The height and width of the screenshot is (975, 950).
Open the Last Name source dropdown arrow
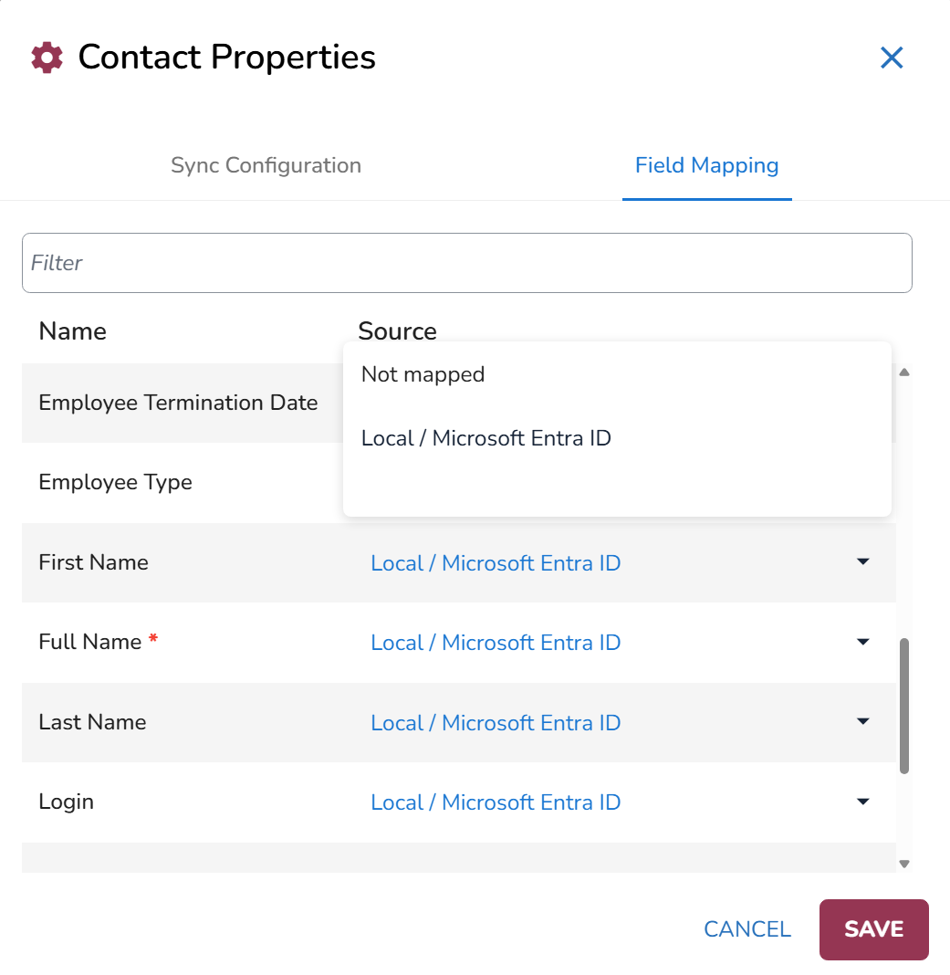pyautogui.click(x=863, y=722)
